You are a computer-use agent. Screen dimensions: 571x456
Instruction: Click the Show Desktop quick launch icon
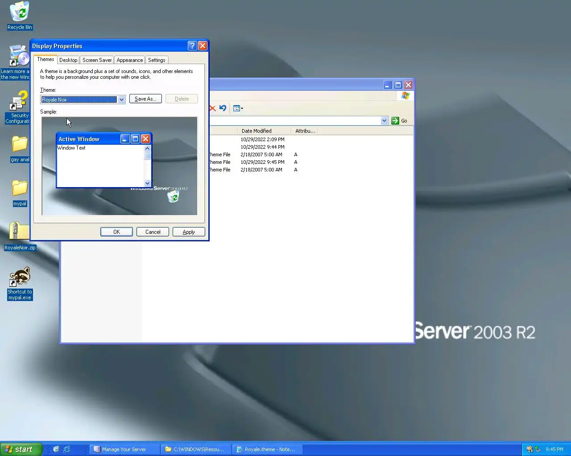tap(56, 449)
